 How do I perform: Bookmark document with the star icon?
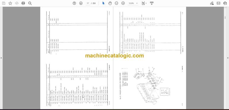point(10,3)
